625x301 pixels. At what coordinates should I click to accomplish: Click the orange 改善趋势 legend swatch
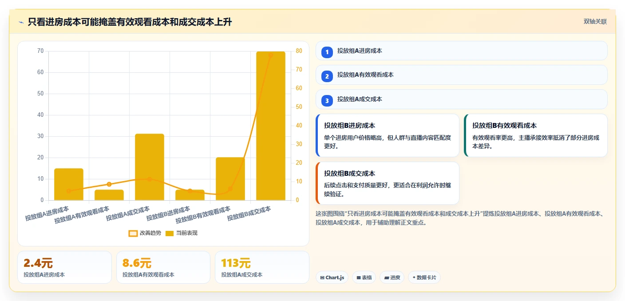(133, 233)
